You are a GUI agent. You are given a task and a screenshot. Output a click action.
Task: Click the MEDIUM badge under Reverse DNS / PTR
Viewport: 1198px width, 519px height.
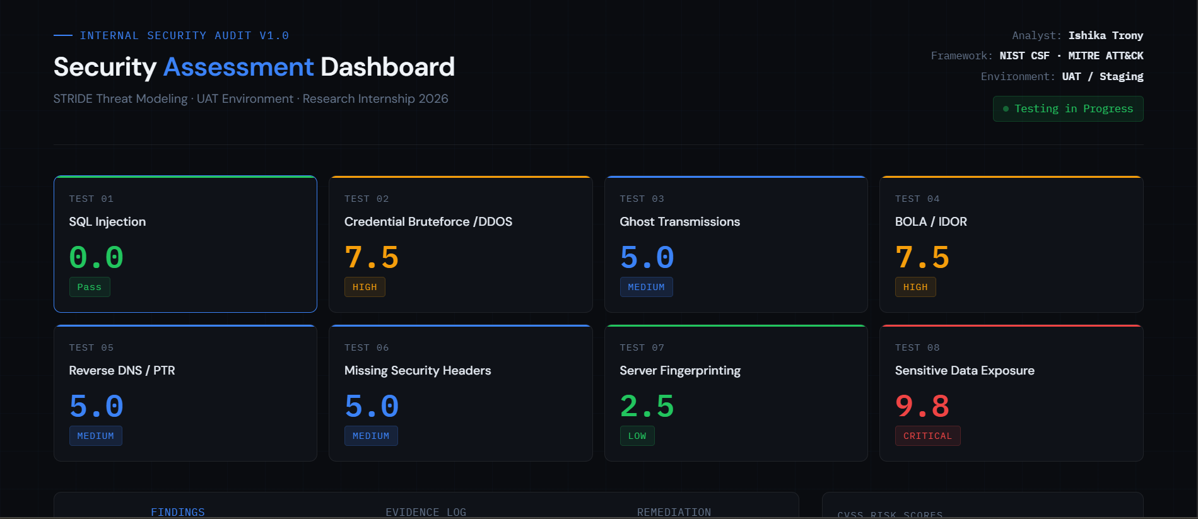pos(96,436)
